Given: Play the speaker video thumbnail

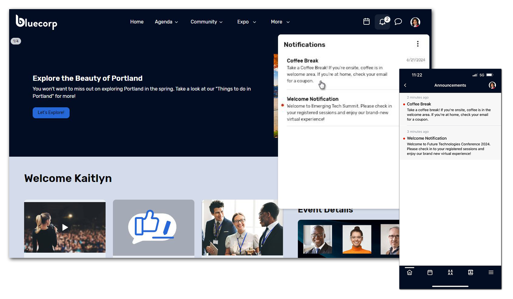Looking at the screenshot, I should [x=65, y=227].
